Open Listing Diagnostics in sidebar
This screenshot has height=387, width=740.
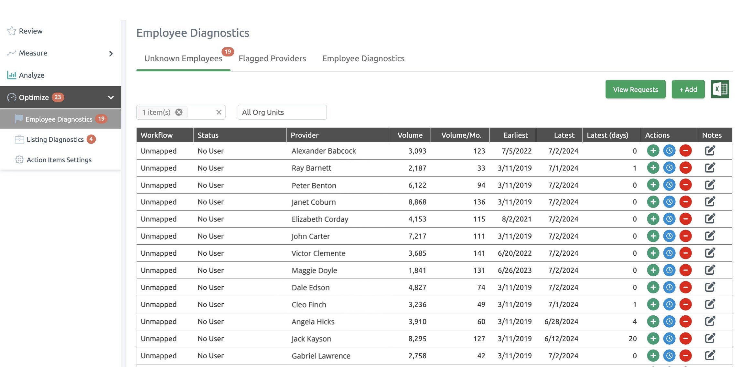55,139
